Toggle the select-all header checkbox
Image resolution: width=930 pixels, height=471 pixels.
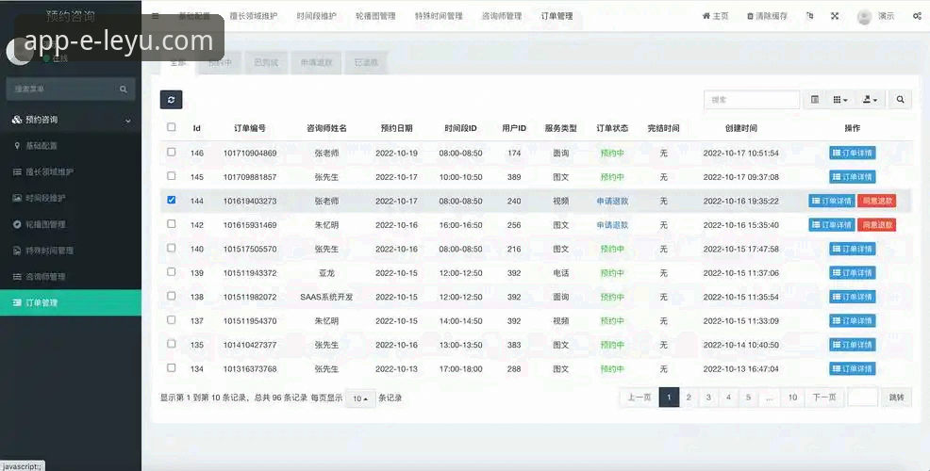(172, 127)
